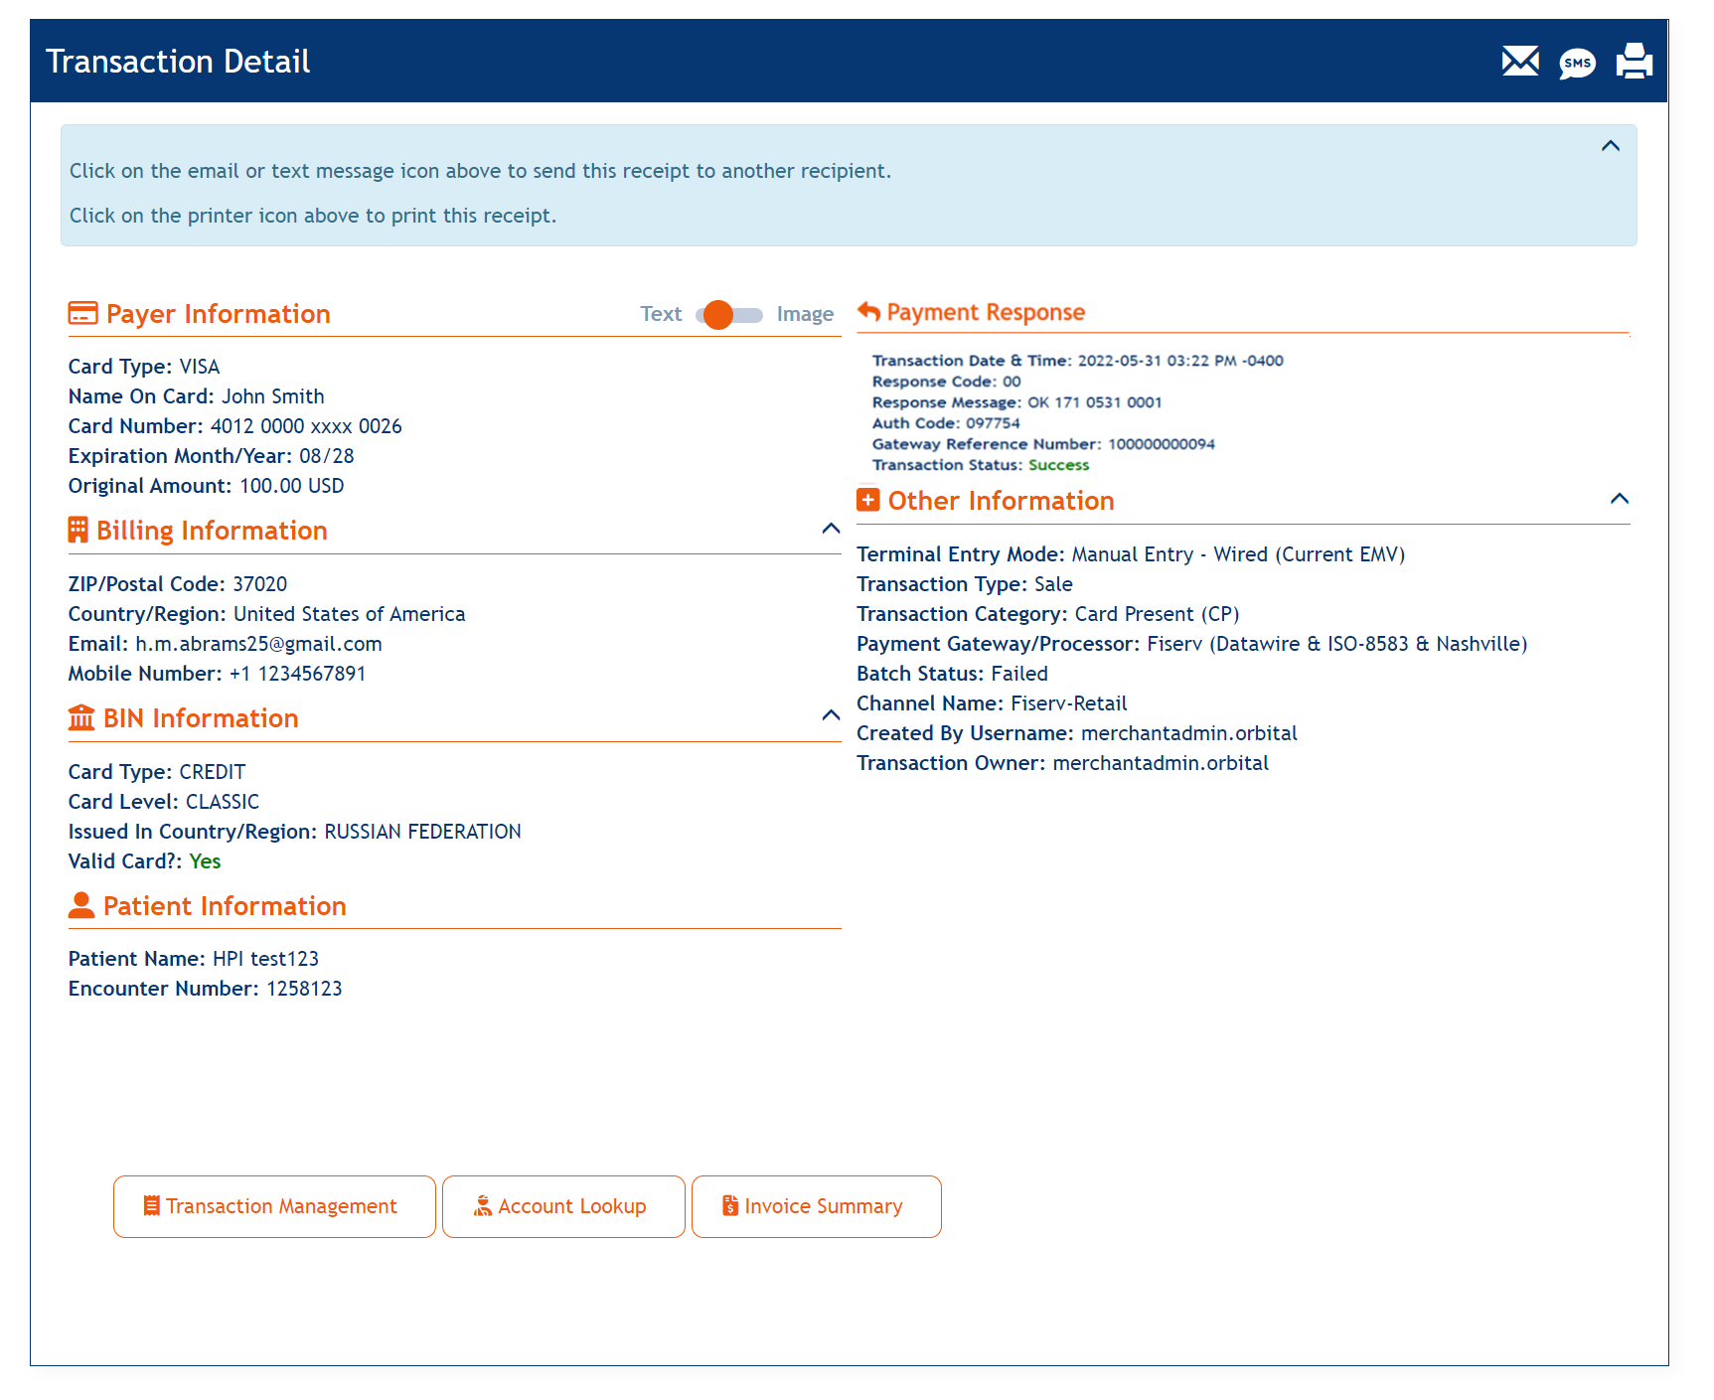
Task: Send receipt via SMS icon
Action: [1577, 64]
